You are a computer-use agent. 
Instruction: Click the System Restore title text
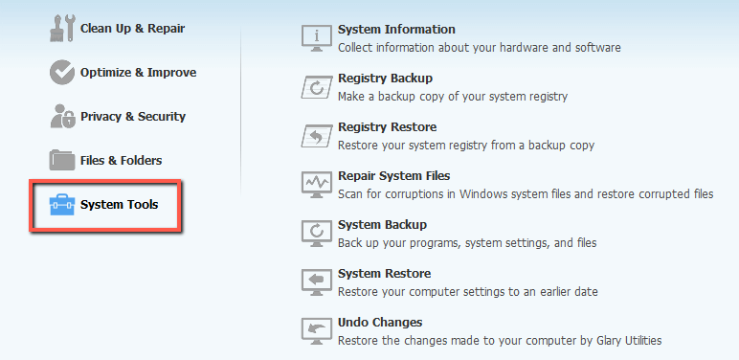tap(384, 273)
